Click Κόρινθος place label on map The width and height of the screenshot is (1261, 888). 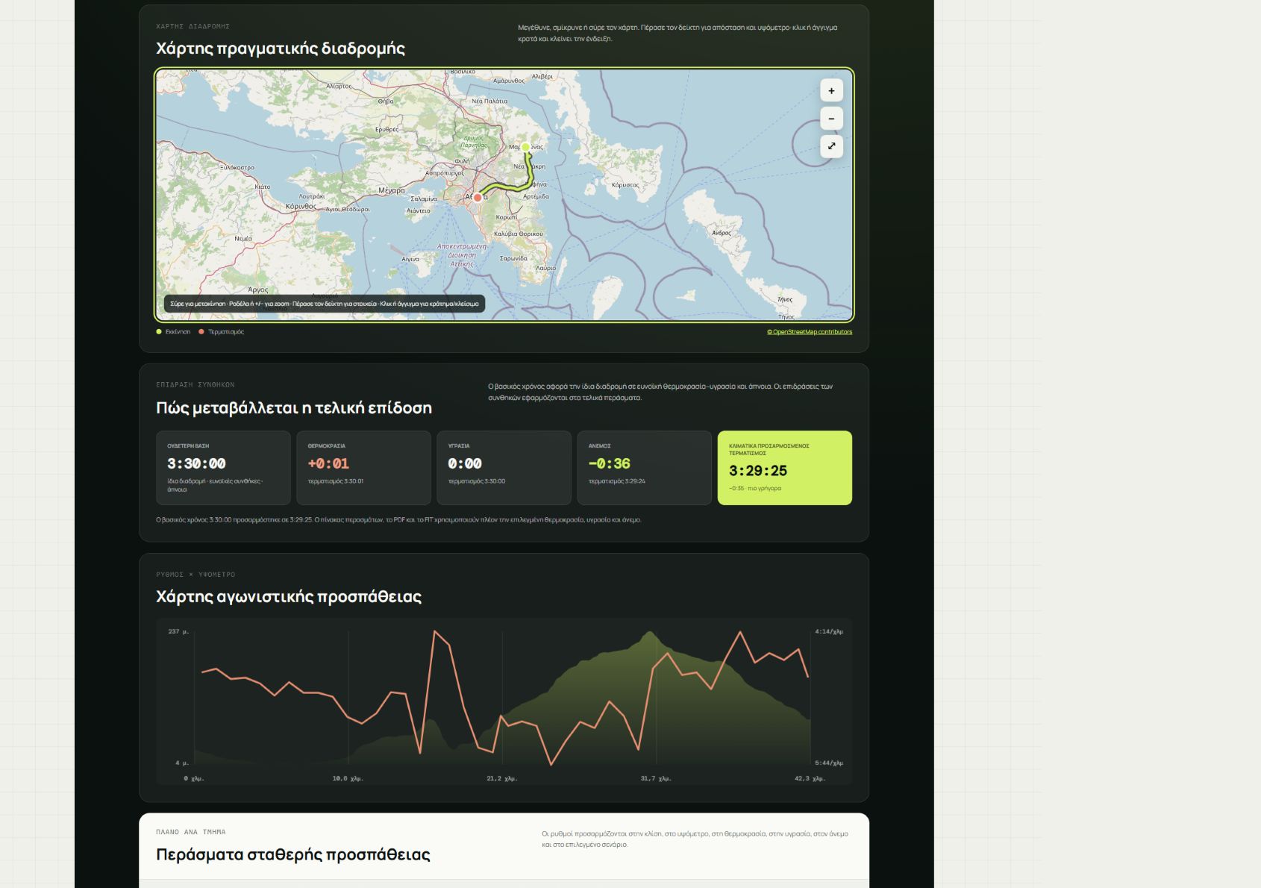301,207
